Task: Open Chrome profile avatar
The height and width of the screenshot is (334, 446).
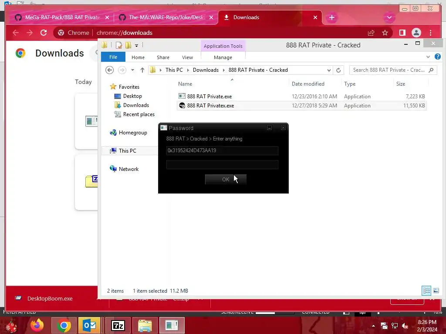Action: (416, 33)
